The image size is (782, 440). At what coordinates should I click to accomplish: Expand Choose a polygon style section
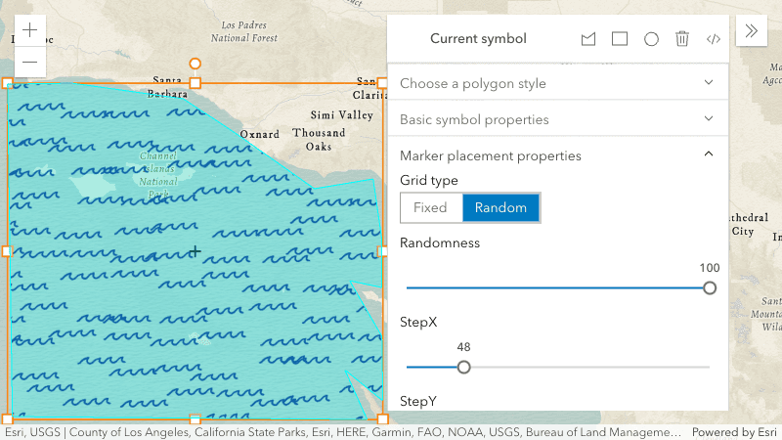tap(558, 83)
